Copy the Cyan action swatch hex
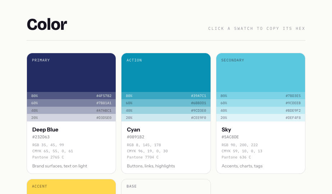Viewport: 332px width, 194px height. tap(166, 73)
